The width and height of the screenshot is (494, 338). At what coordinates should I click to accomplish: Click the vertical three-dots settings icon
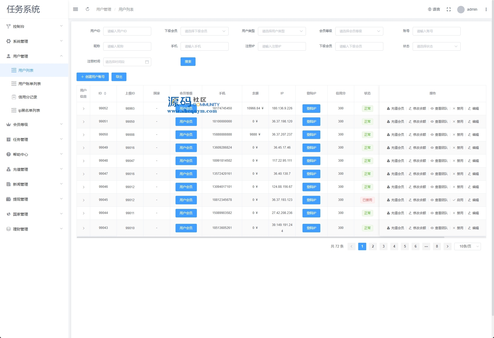click(486, 9)
